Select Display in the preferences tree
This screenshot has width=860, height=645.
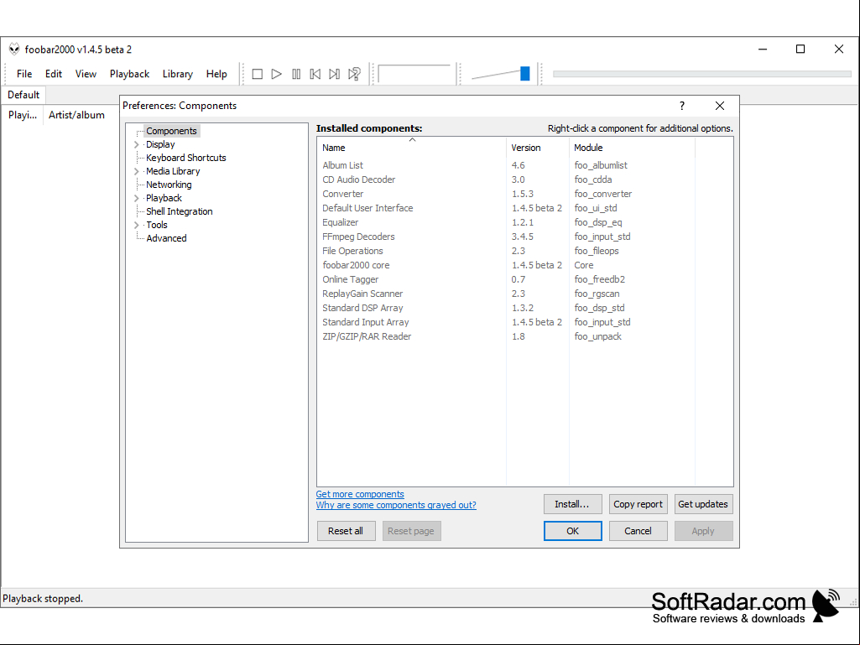[x=160, y=145]
